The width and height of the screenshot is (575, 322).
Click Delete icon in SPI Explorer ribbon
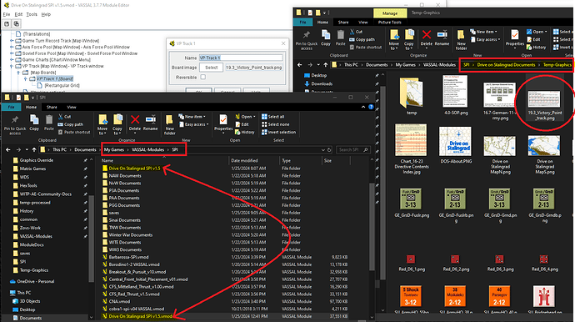[135, 123]
